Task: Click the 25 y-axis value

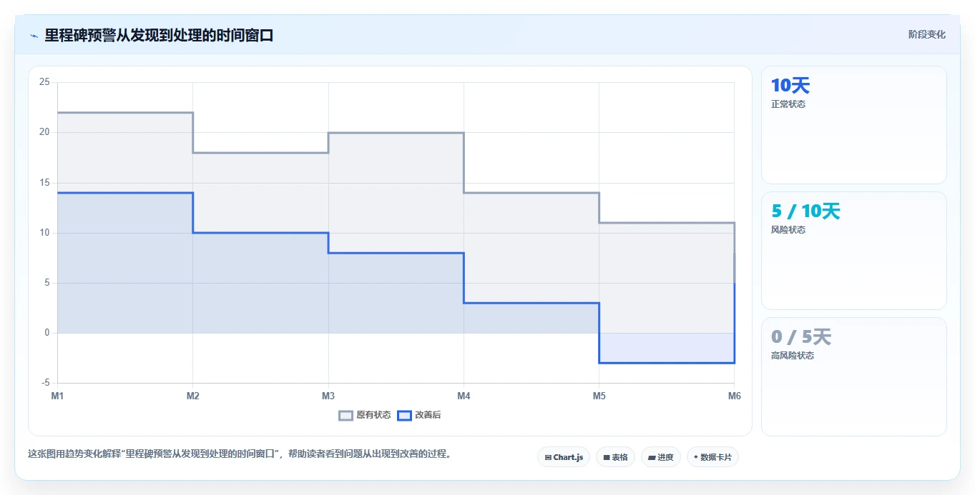Action: point(44,82)
